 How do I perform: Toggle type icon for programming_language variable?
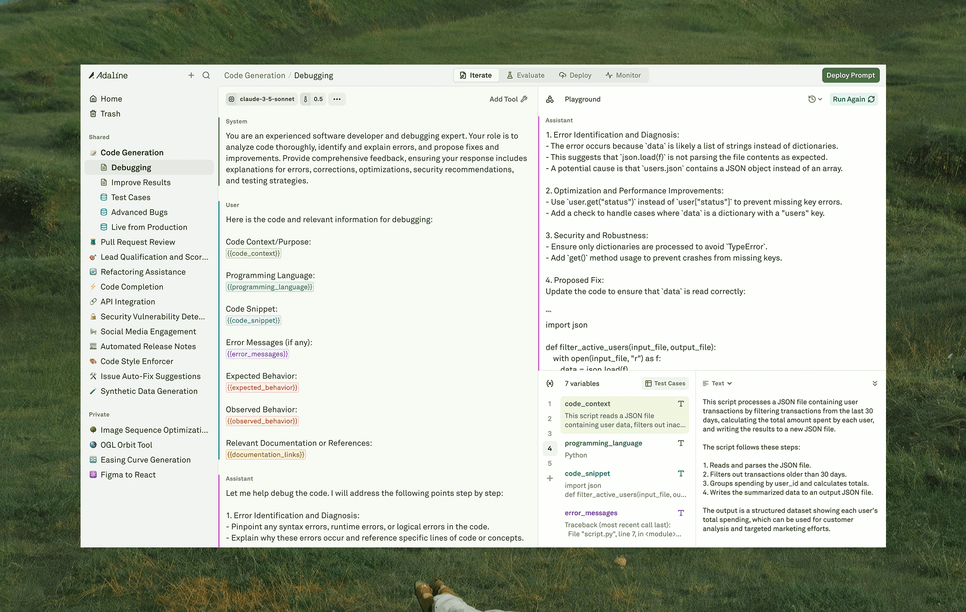681,443
